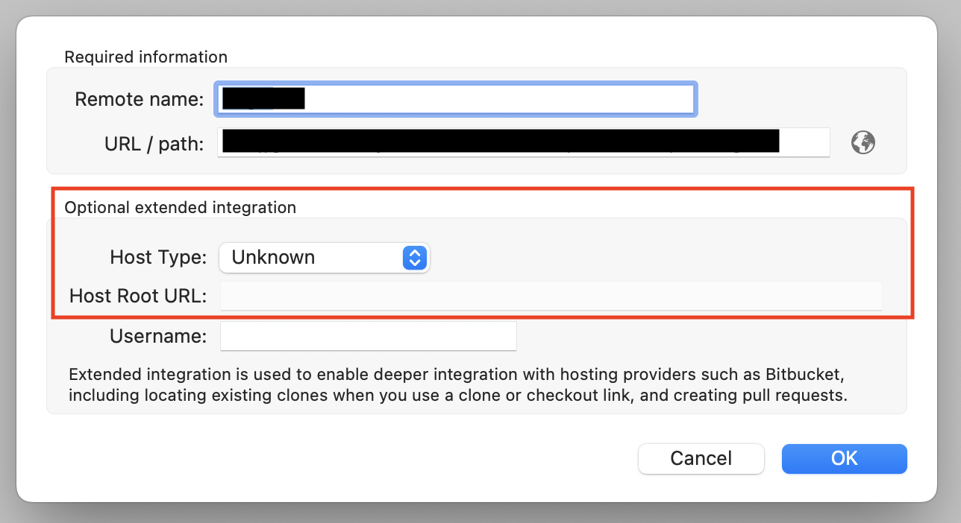Click the "Required information" heading
961x523 pixels.
pos(145,57)
